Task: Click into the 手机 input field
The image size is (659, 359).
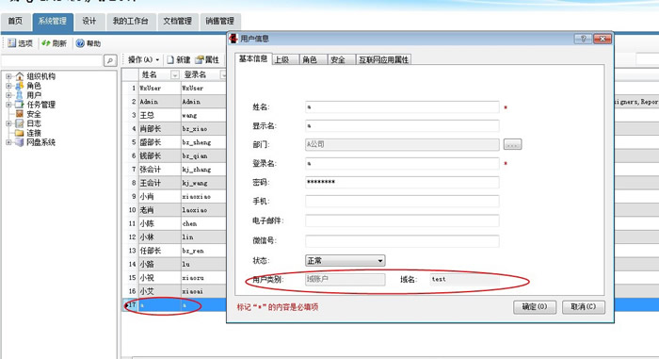Action: click(x=402, y=202)
